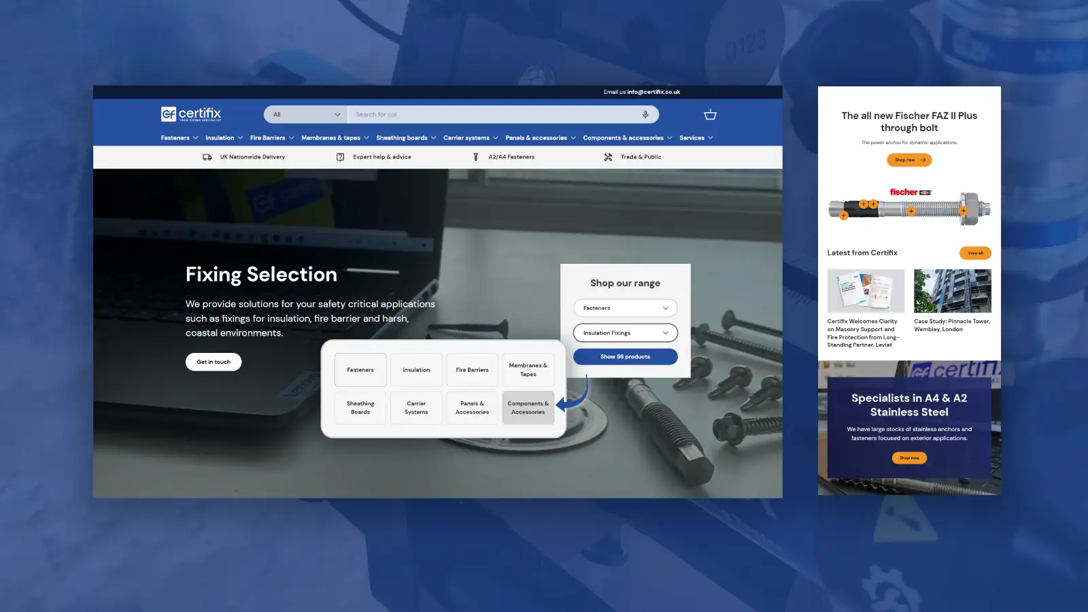Click the Get in touch button
1088x612 pixels.
[214, 362]
